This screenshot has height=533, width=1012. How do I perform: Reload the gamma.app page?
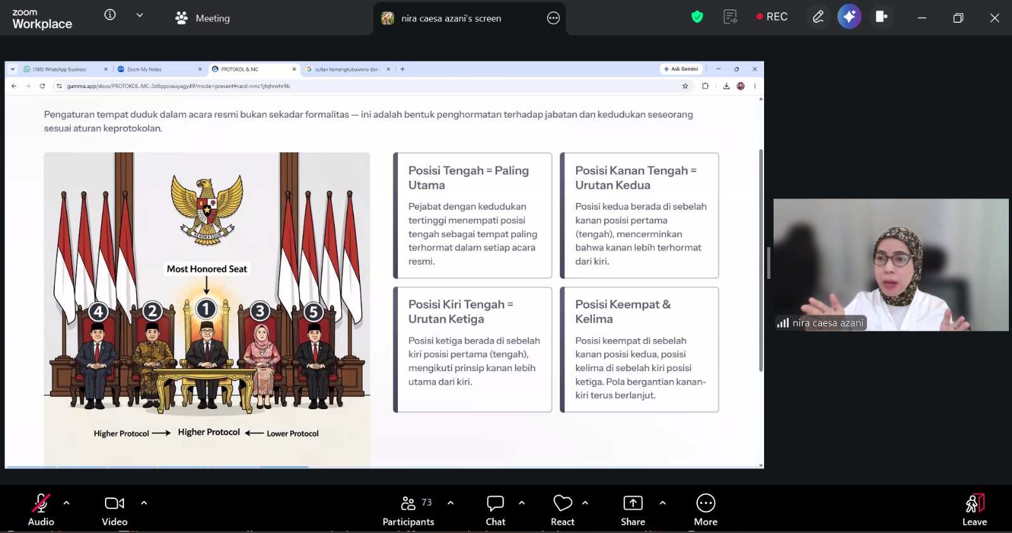(x=42, y=86)
